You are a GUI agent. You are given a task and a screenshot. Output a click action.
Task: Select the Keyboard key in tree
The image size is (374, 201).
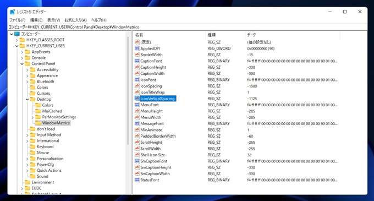45,146
